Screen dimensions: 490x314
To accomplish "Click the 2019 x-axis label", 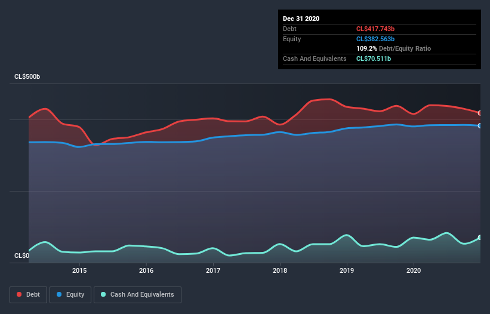I will [347, 270].
